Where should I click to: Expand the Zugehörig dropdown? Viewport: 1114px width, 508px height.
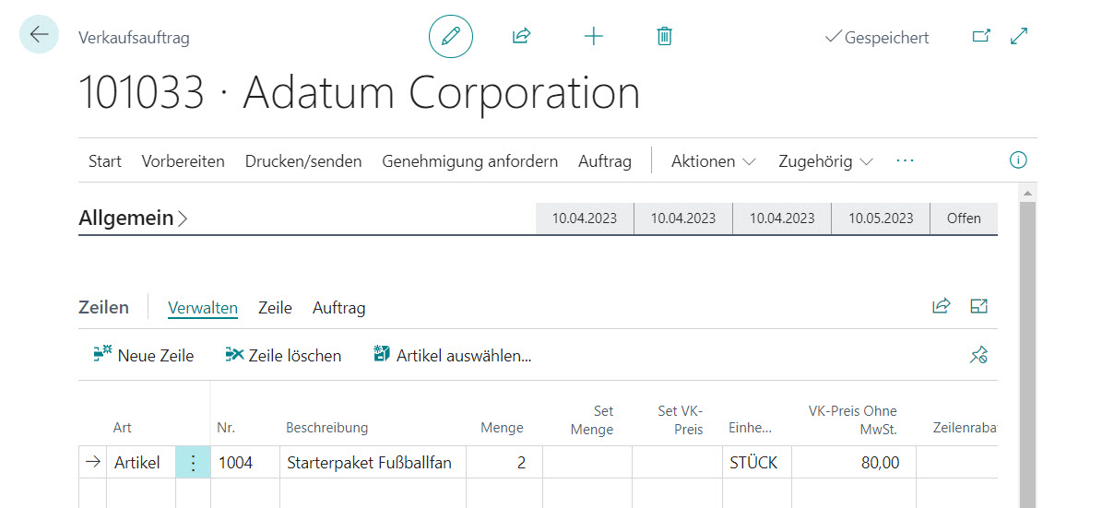click(x=826, y=161)
